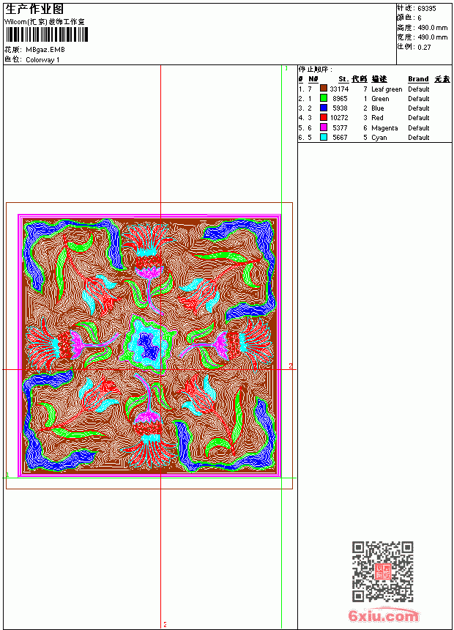Click the Leaf green brown color swatch

pos(324,89)
